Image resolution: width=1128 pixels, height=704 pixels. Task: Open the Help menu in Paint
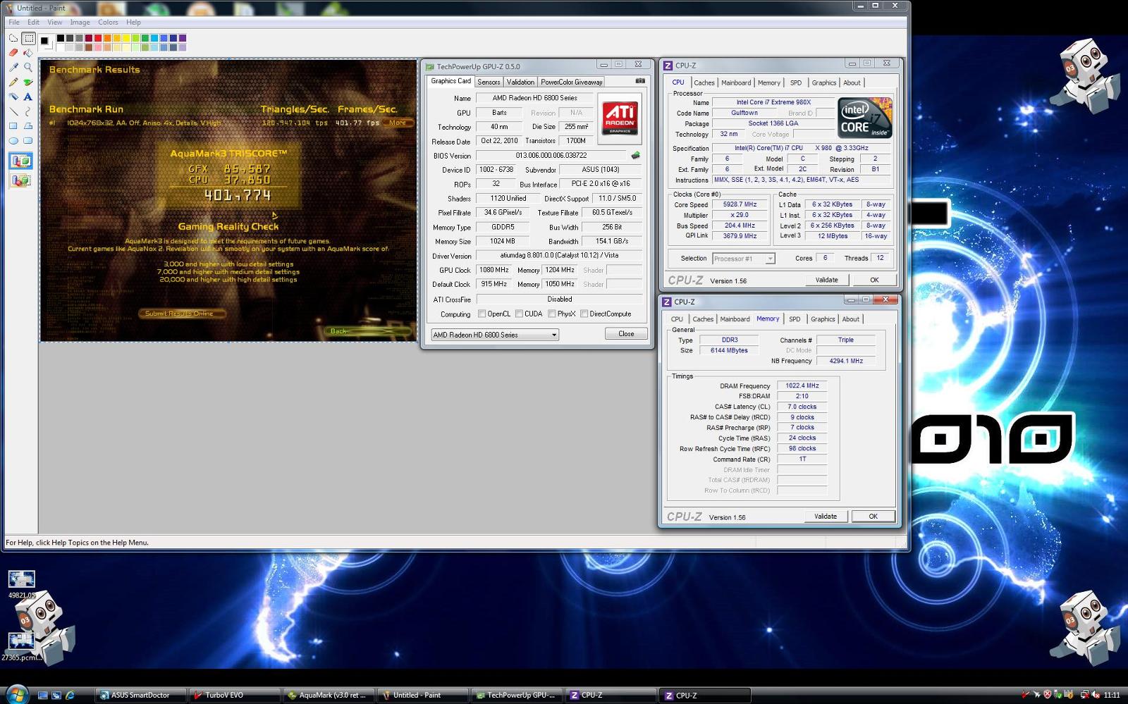click(x=133, y=23)
